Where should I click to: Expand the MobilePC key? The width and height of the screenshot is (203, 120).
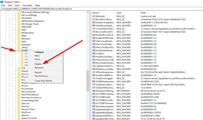click(15, 18)
